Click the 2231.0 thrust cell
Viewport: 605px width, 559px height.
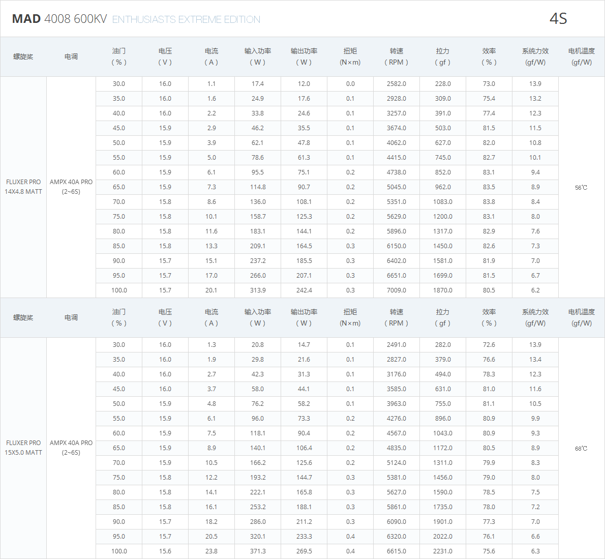point(443,551)
